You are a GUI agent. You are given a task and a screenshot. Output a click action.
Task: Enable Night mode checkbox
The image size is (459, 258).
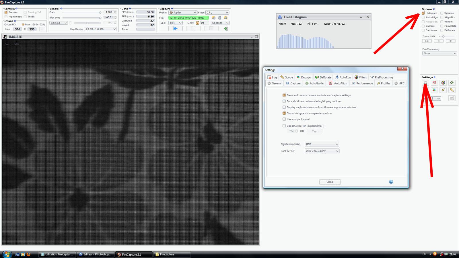click(6, 17)
